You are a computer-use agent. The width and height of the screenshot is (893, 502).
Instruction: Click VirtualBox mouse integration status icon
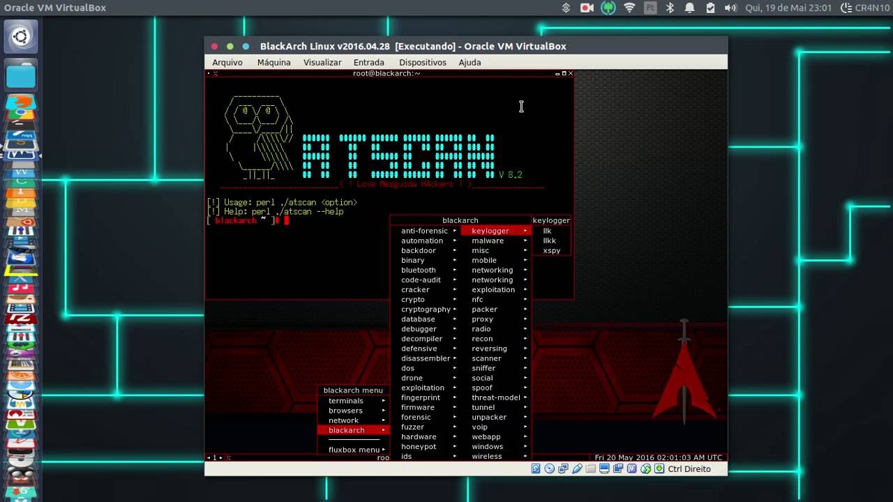point(645,469)
